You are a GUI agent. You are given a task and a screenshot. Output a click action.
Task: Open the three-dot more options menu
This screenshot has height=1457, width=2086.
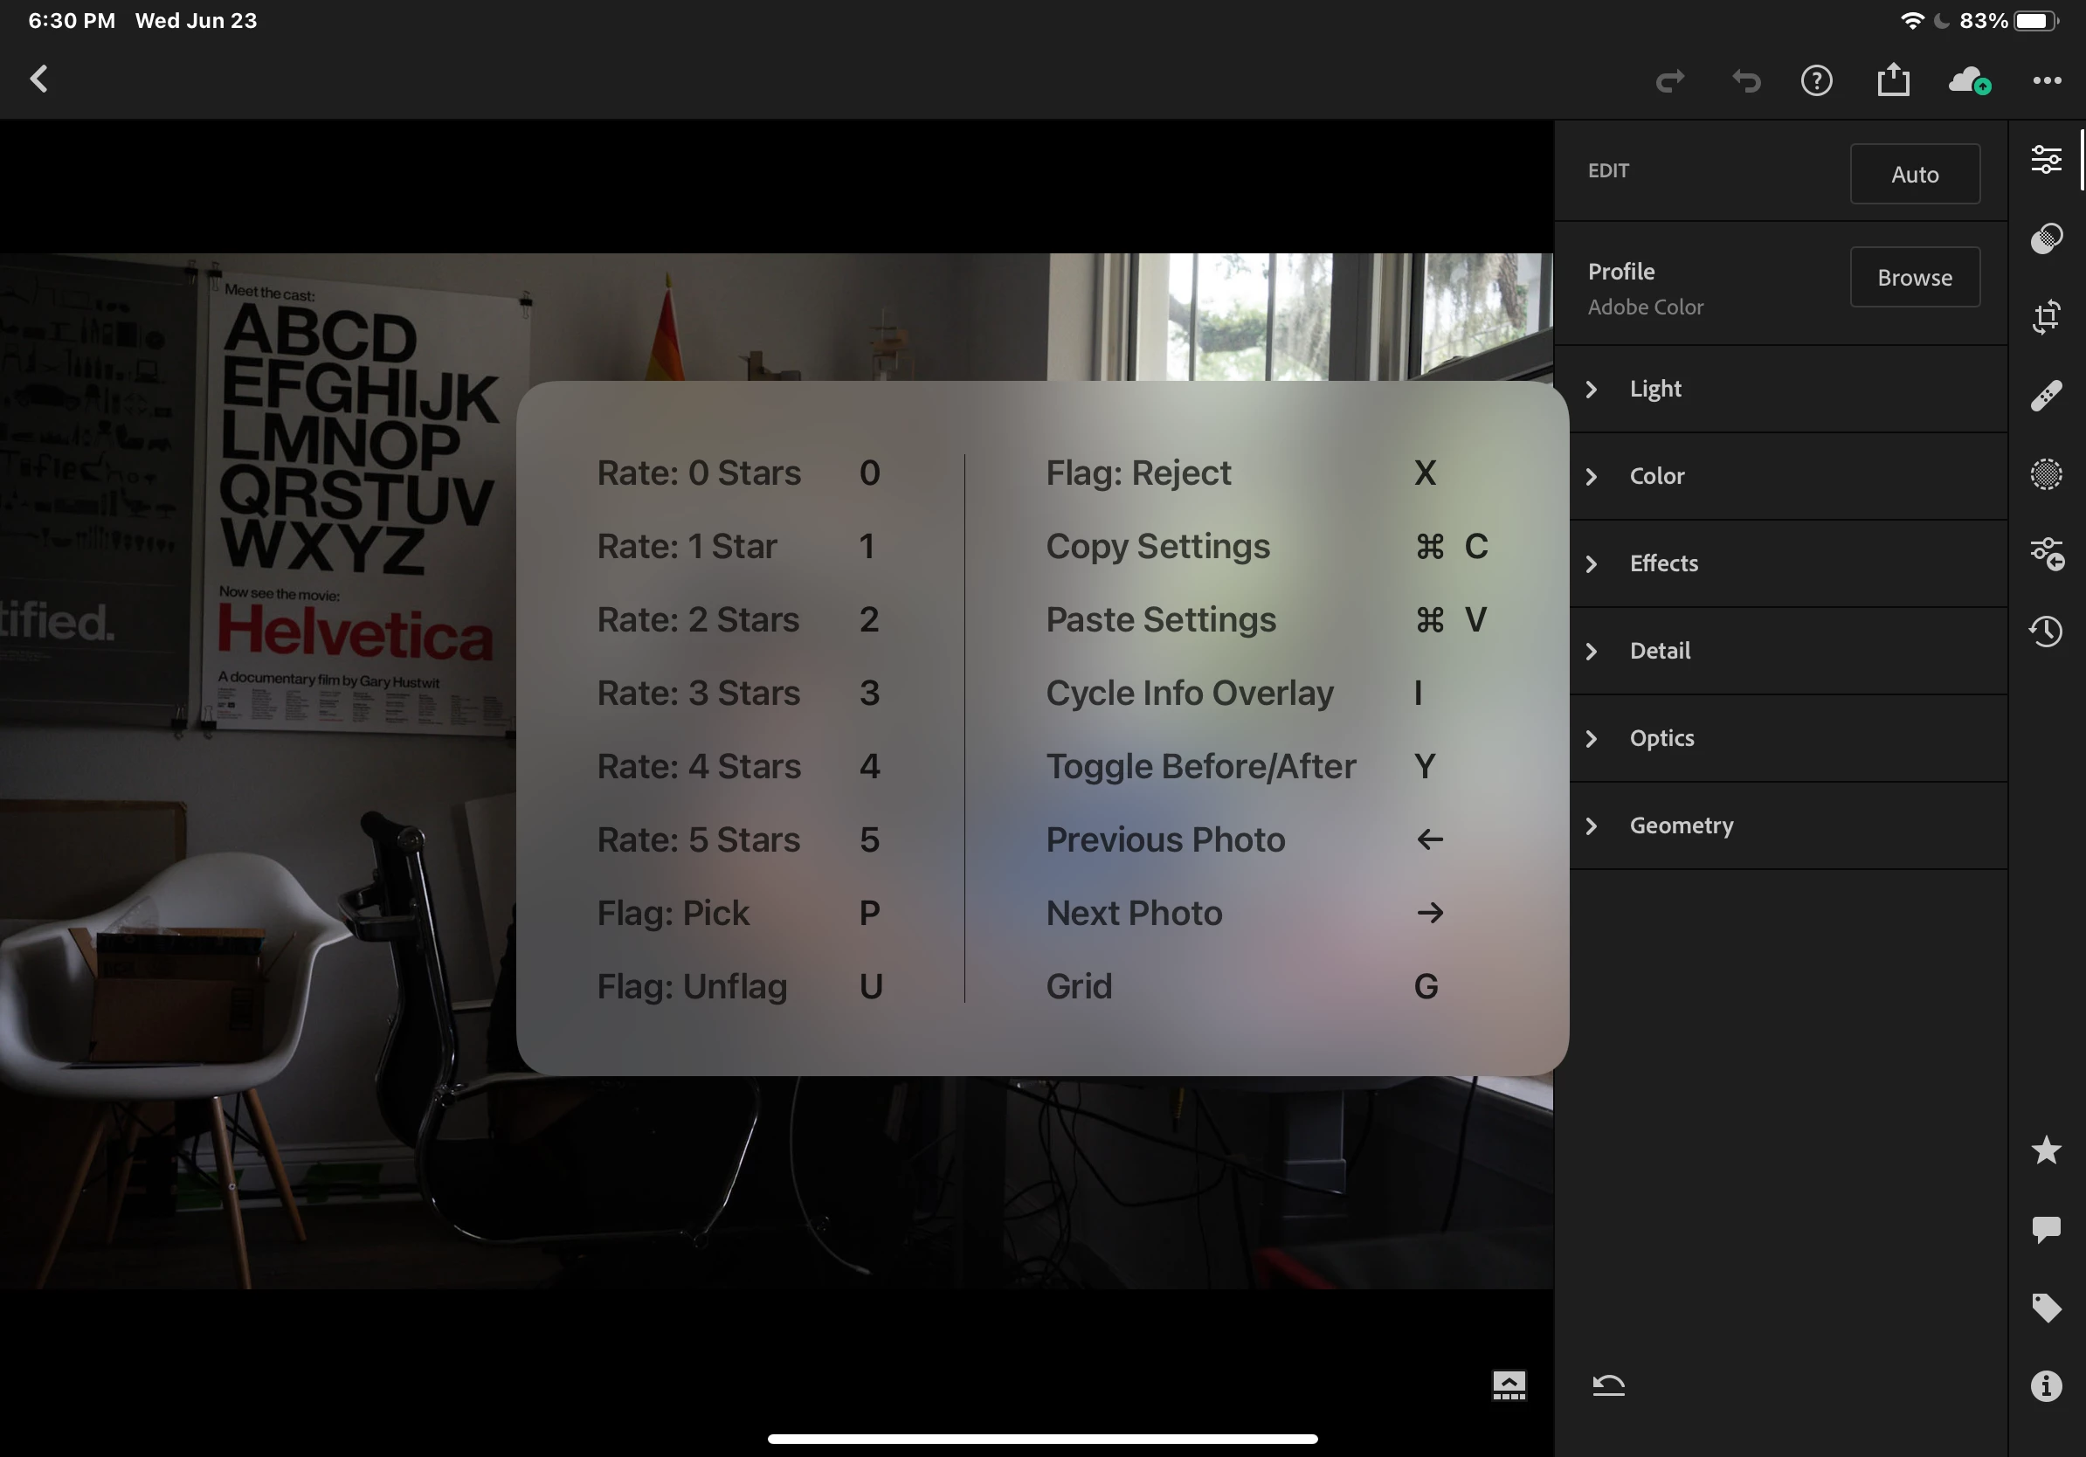2046,81
